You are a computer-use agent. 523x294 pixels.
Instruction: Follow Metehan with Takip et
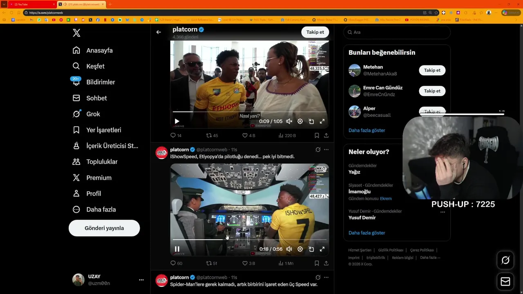pos(432,70)
